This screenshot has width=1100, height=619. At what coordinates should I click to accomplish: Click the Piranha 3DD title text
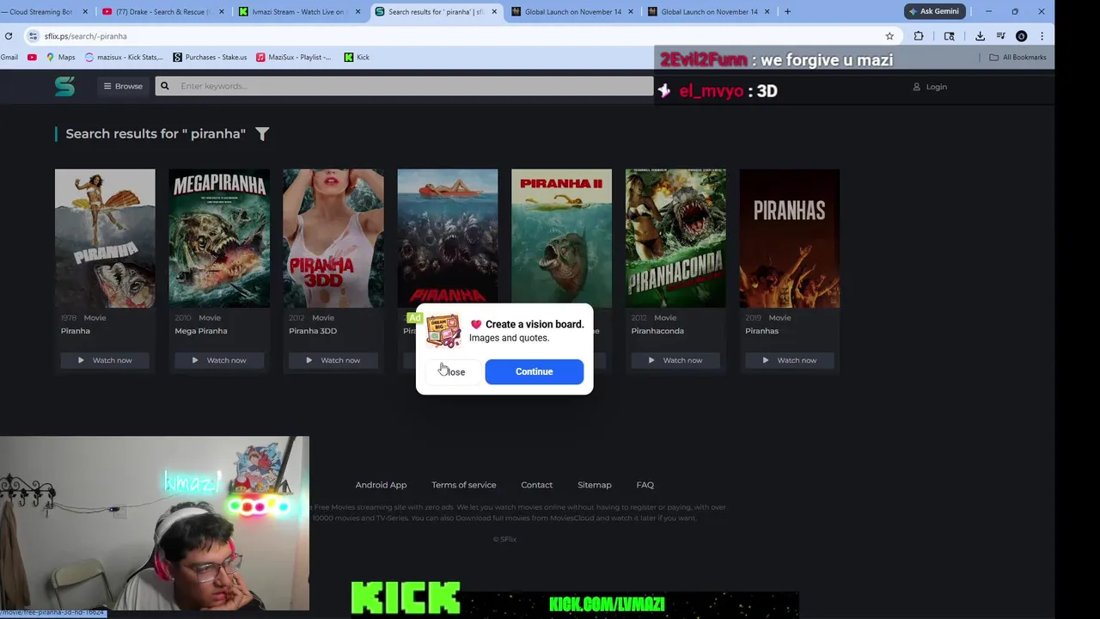click(313, 331)
